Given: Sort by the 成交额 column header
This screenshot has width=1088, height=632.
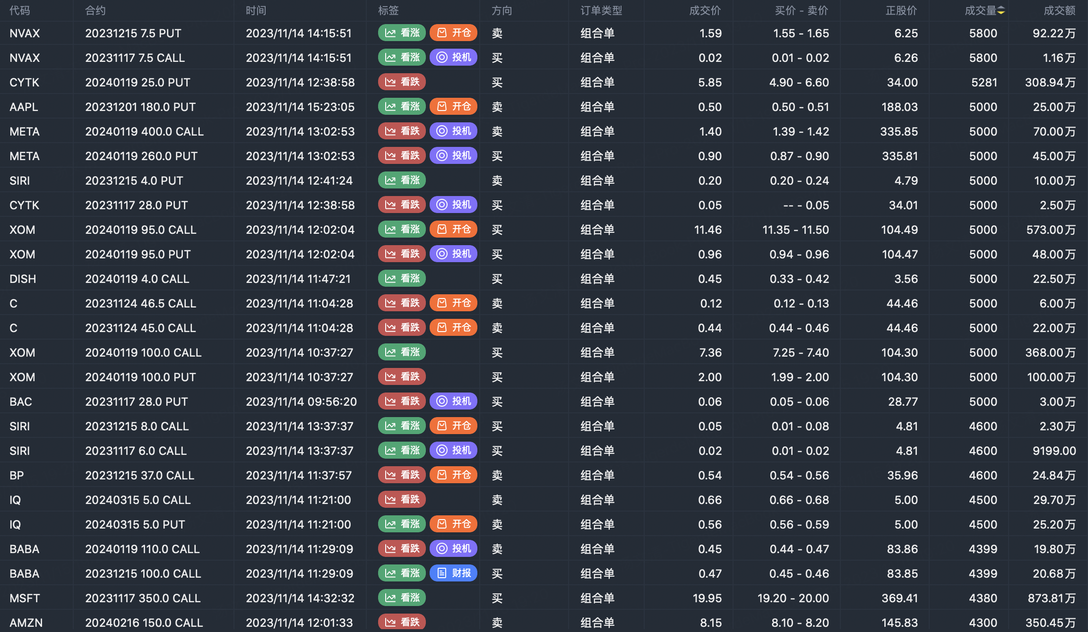Looking at the screenshot, I should (x=1060, y=10).
